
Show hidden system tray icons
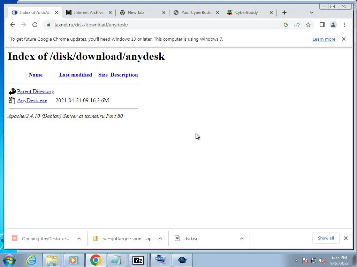pos(296,260)
